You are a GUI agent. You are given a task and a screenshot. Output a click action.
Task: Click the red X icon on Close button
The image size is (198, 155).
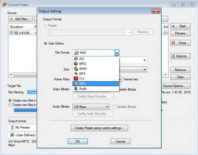pyautogui.click(x=173, y=43)
